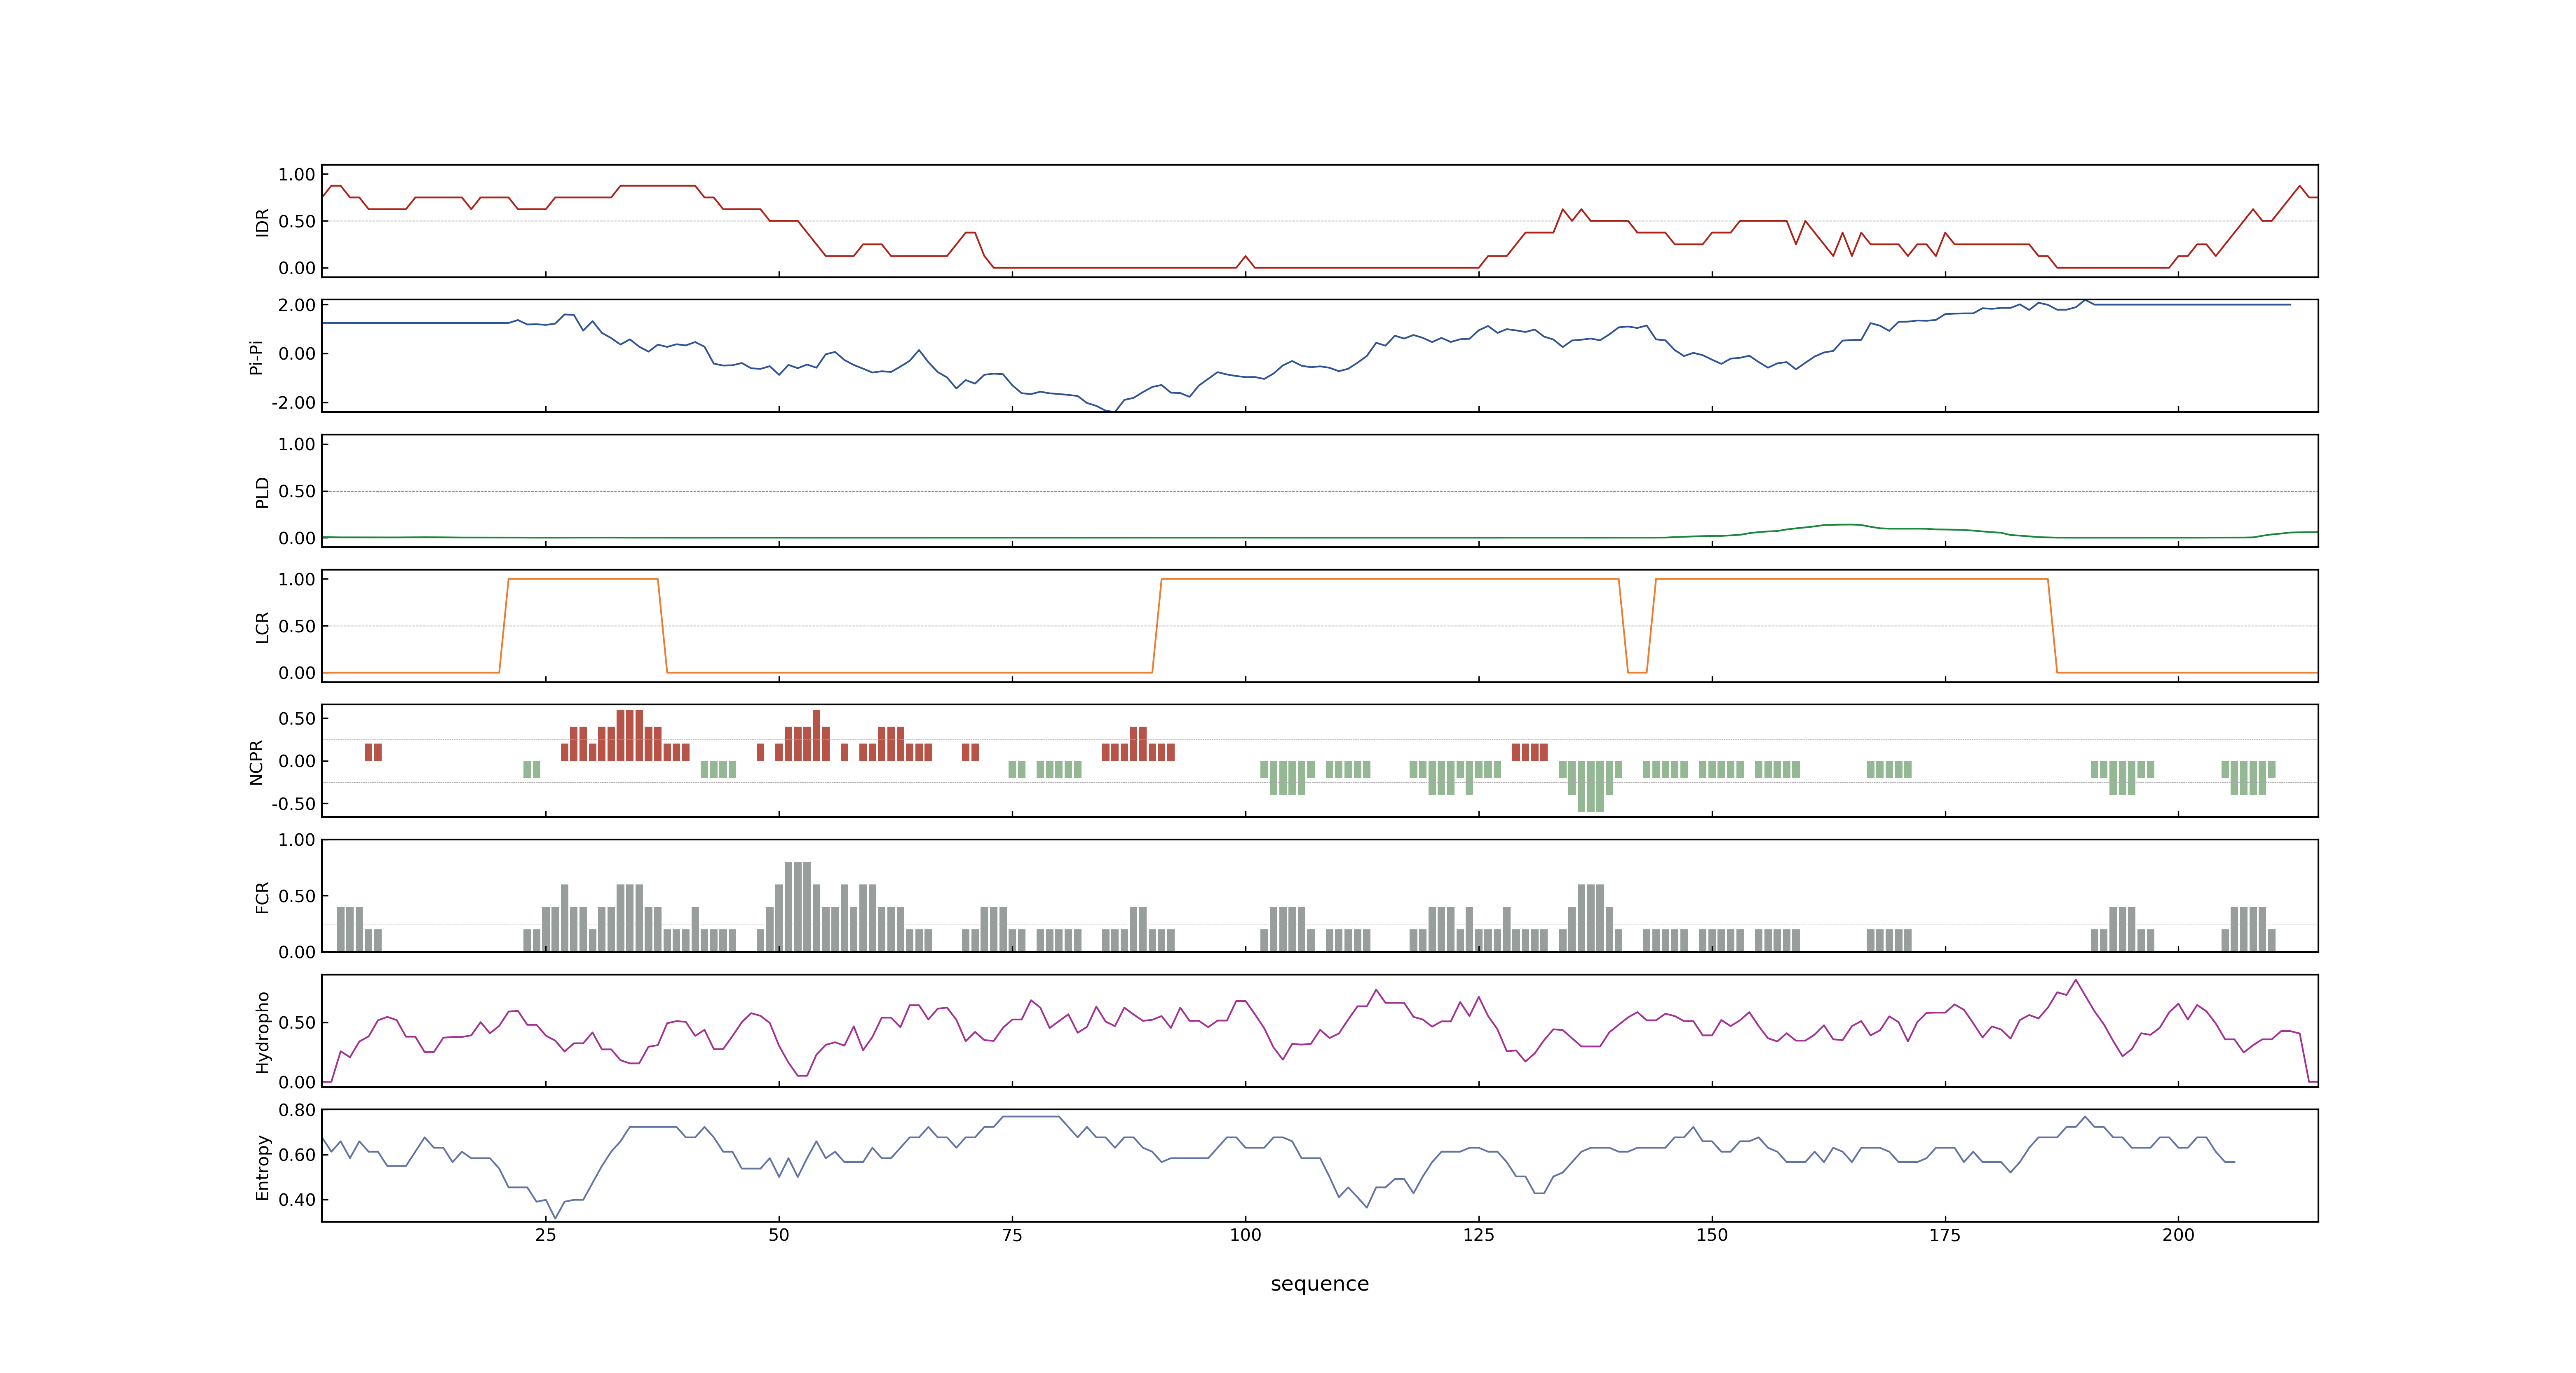Select the x-axis tick label "200"
Viewport: 2576px width, 1373px height.
[x=2178, y=1235]
